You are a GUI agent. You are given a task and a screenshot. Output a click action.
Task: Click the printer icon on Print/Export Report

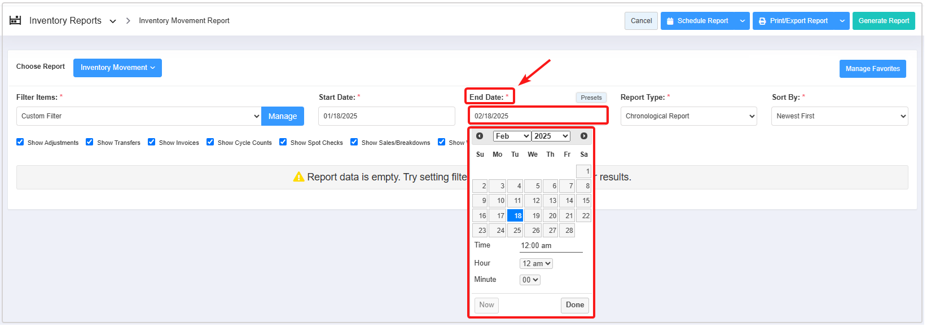762,21
